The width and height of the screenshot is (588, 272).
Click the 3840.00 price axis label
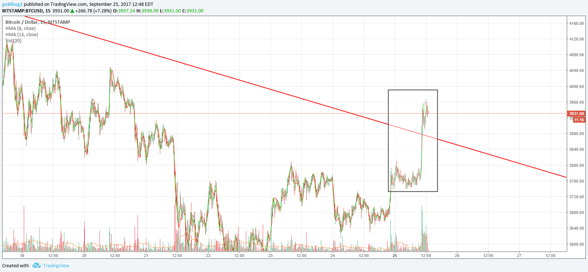pos(577,149)
